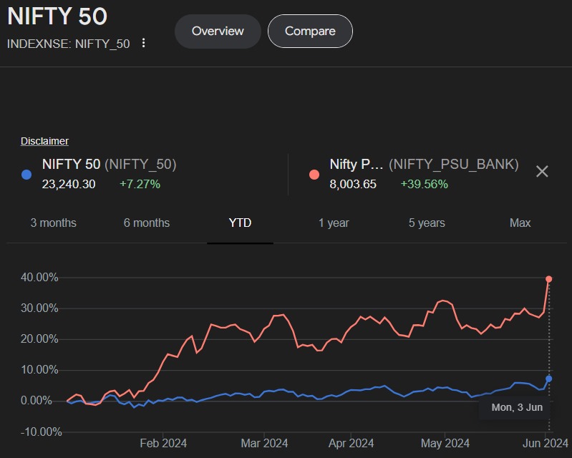Viewport: 572px width, 458px height.
Task: Click the 30.00% axis label
Action: (x=39, y=308)
